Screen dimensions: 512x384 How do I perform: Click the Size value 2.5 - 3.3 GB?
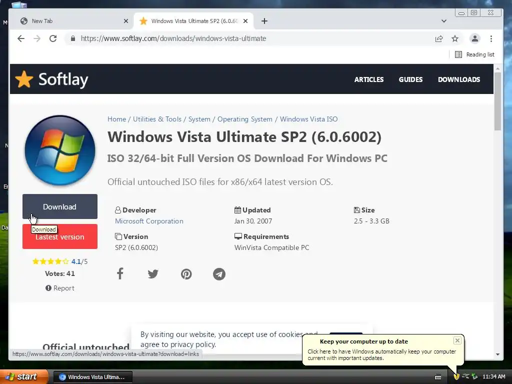(371, 221)
